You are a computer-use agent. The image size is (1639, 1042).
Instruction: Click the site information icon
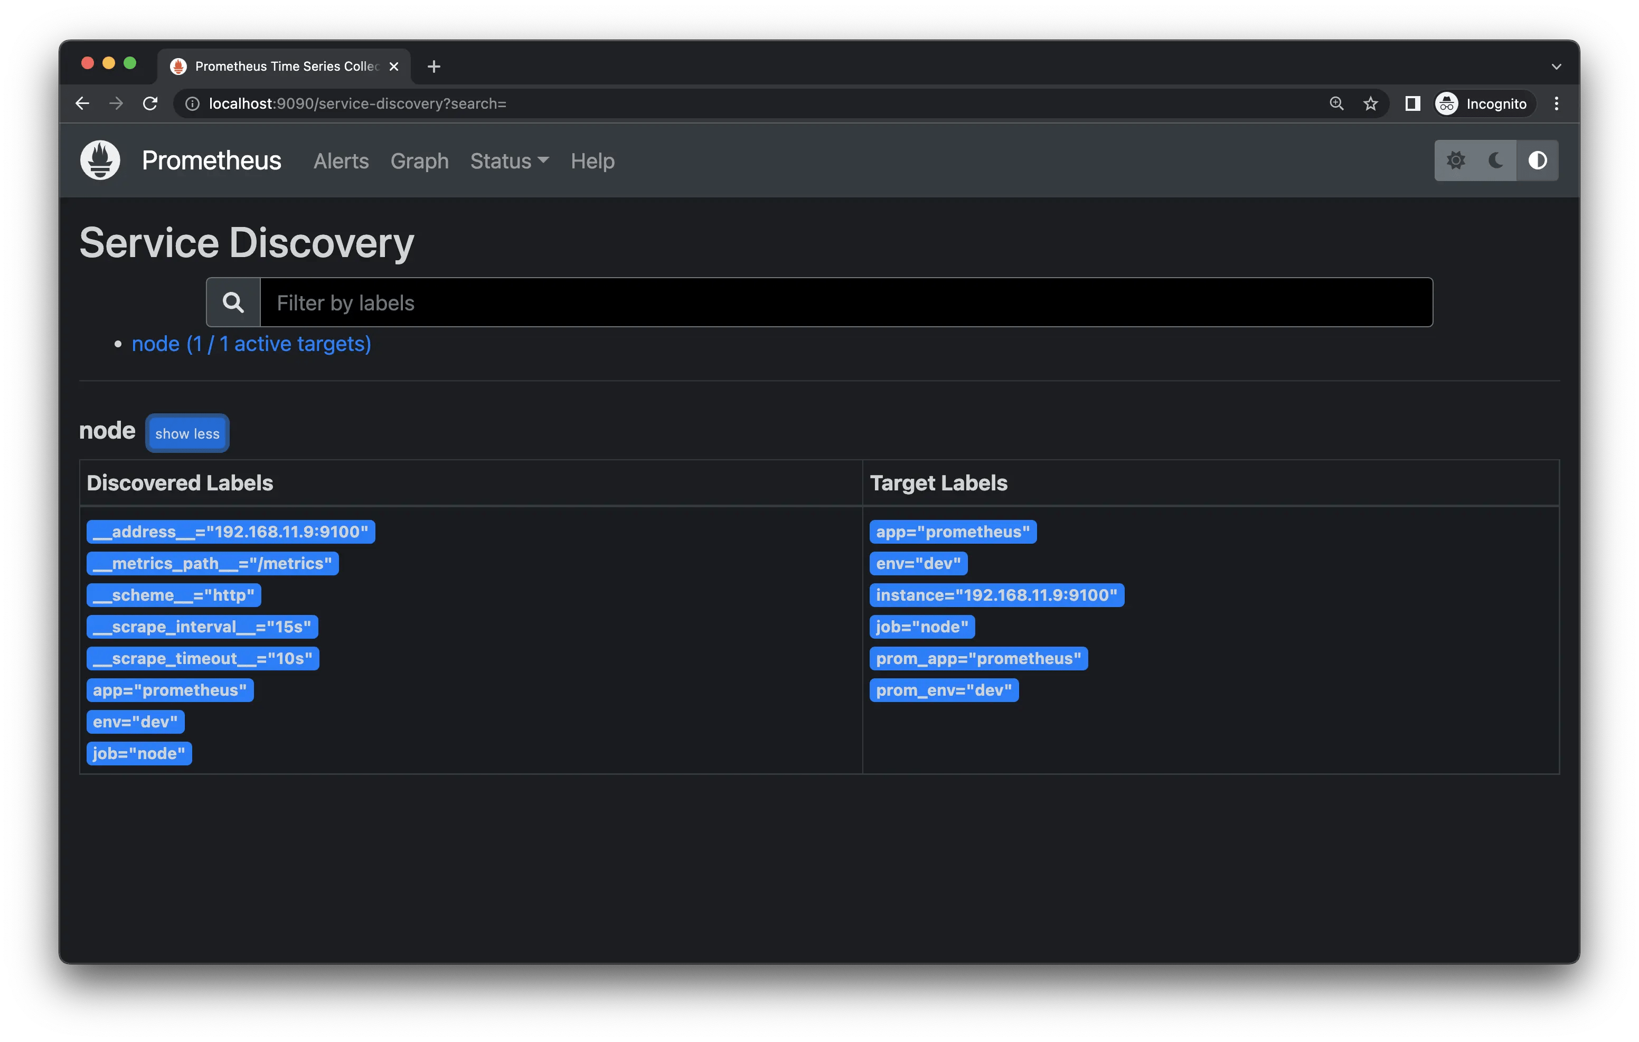(193, 103)
